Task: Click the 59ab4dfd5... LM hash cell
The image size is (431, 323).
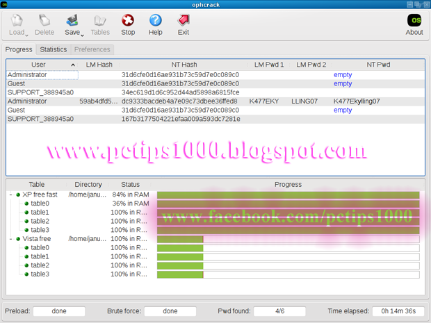Action: (99, 101)
